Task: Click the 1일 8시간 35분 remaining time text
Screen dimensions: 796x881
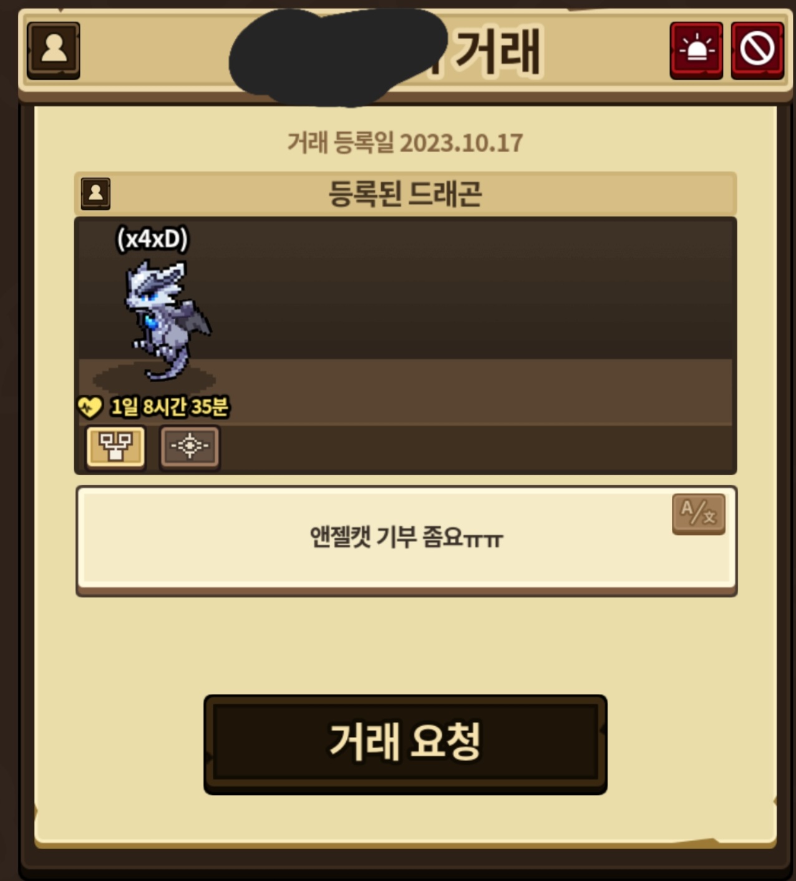Action: tap(169, 407)
